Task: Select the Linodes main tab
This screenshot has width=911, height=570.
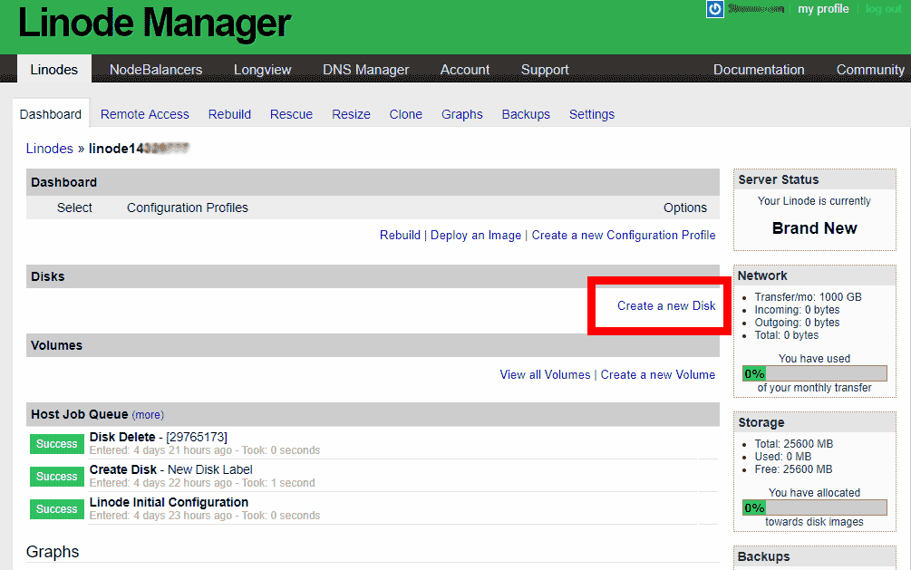Action: point(54,69)
